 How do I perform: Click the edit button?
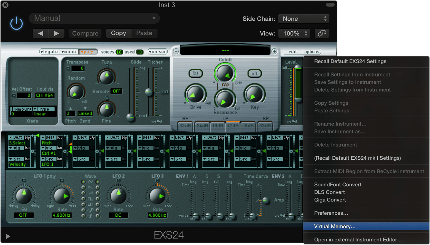293,51
